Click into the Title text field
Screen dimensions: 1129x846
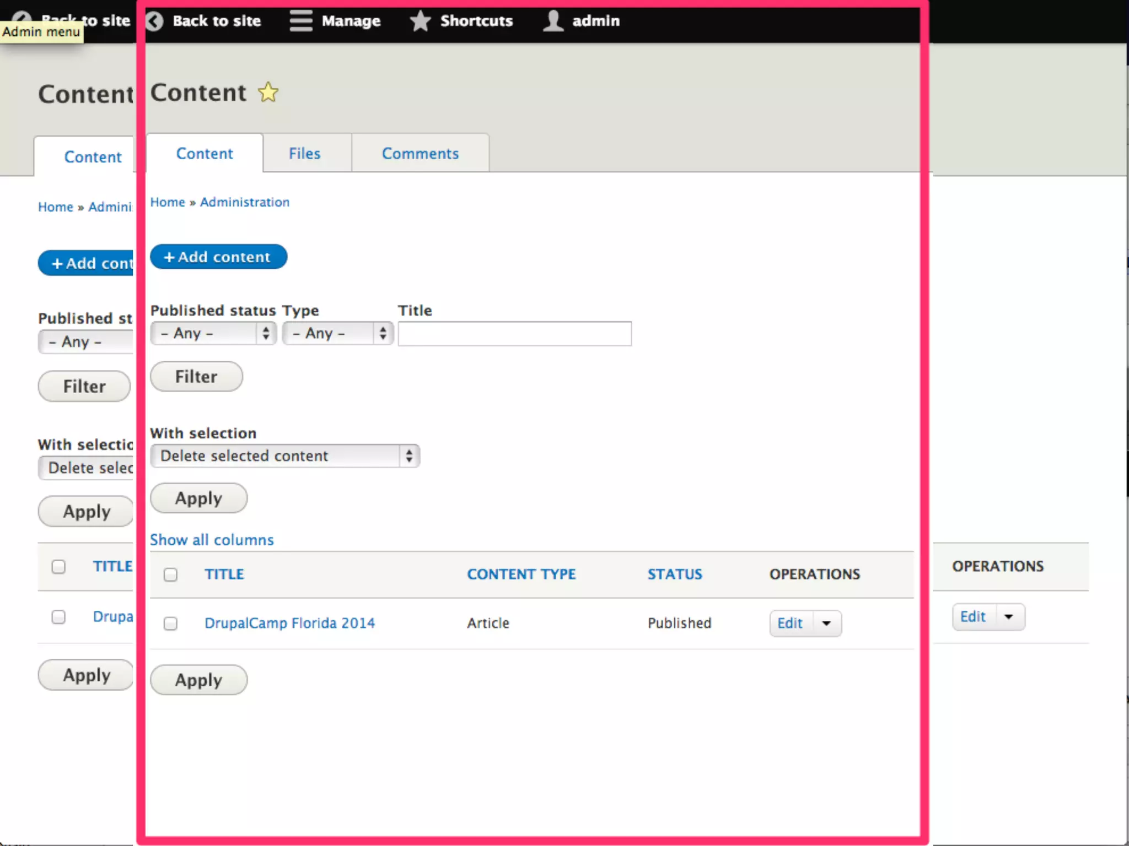514,334
